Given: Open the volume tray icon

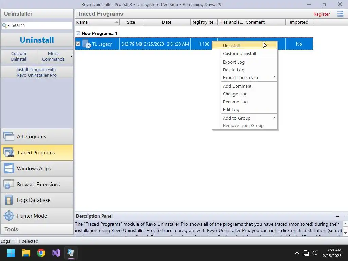Looking at the screenshot, I should tap(315, 253).
